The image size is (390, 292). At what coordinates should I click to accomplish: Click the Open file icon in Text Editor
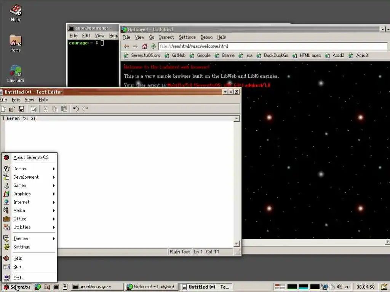[x=12, y=109]
